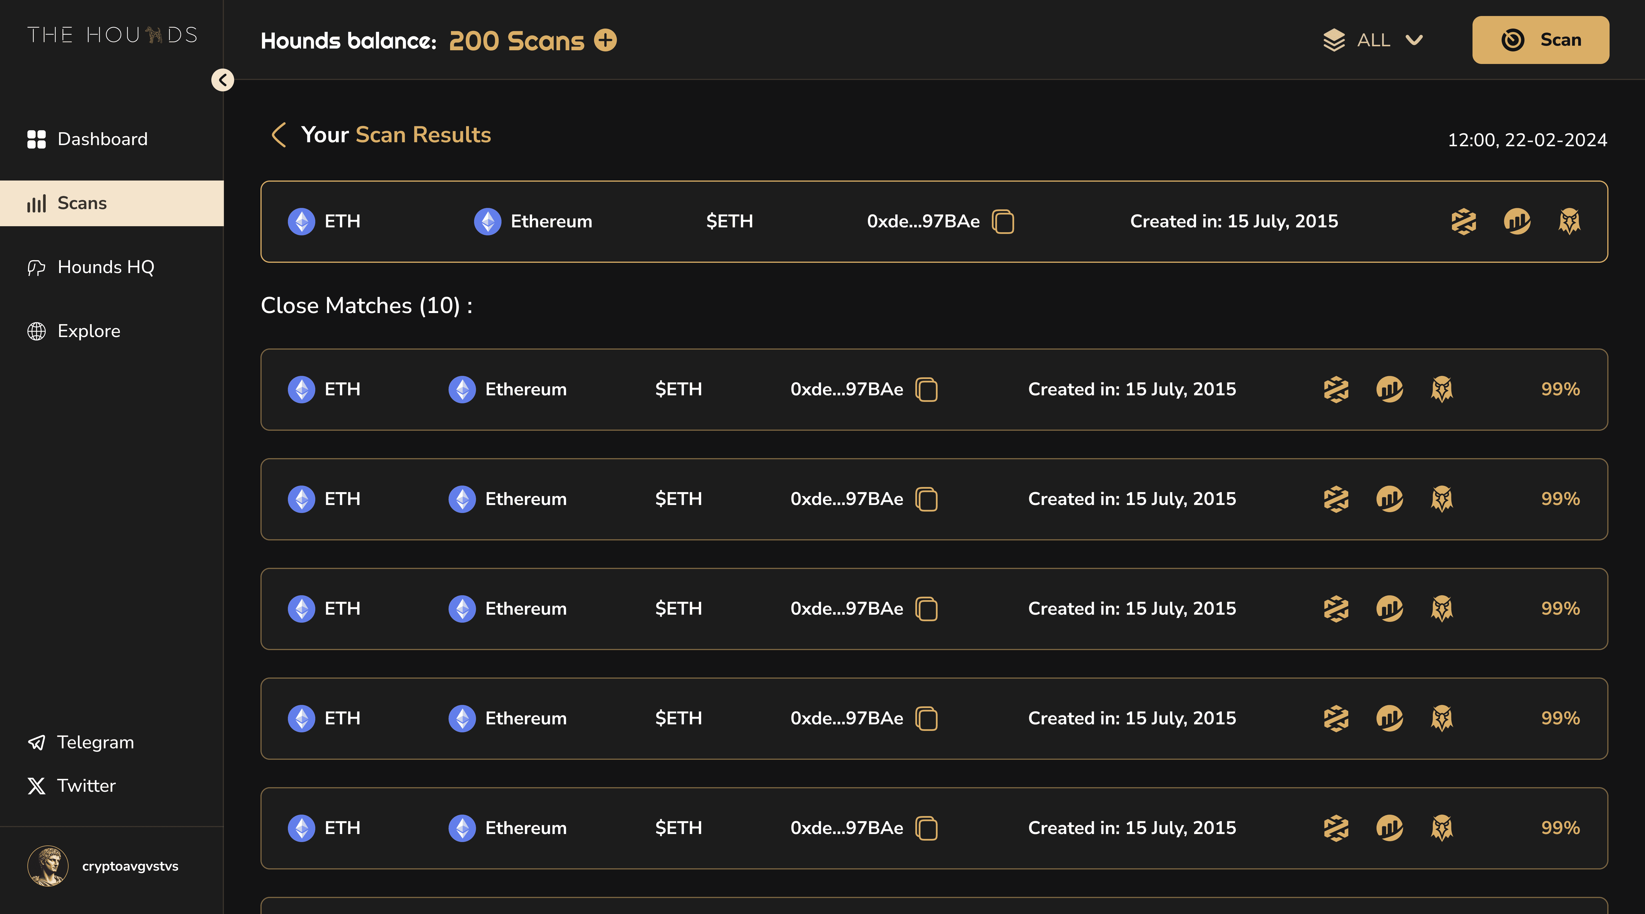Image resolution: width=1645 pixels, height=914 pixels.
Task: Open the Twitter link
Action: point(71,786)
